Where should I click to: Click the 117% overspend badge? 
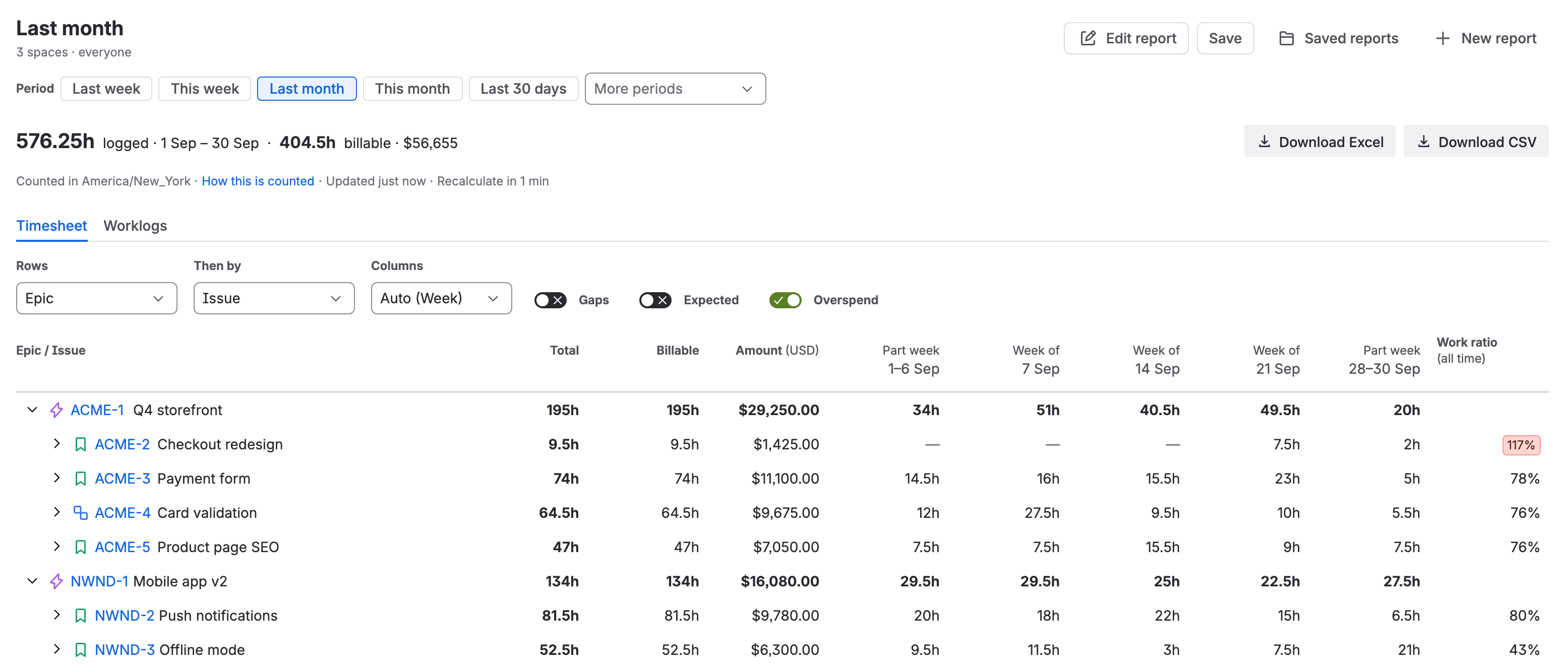1521,445
